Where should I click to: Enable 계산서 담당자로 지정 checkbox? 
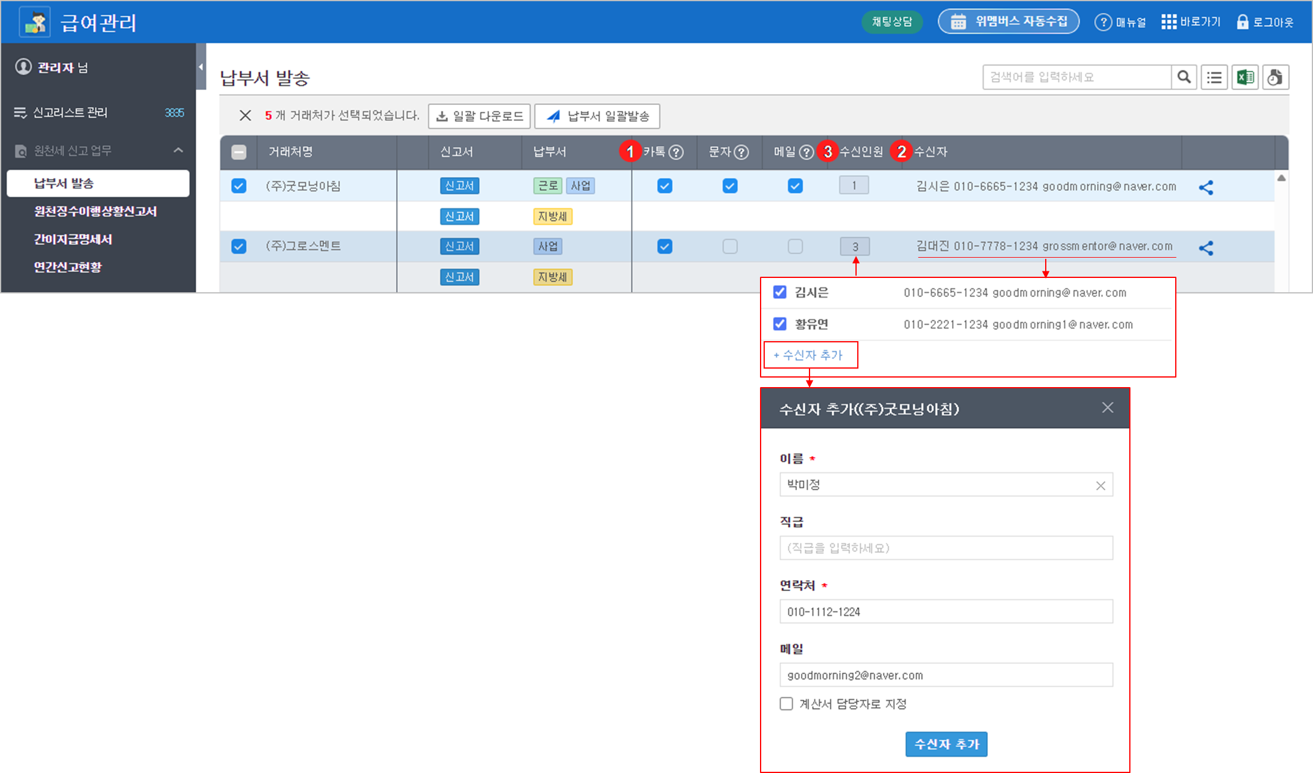point(786,704)
